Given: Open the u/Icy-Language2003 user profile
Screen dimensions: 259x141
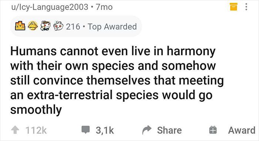Looking at the screenshot, I should point(50,7).
